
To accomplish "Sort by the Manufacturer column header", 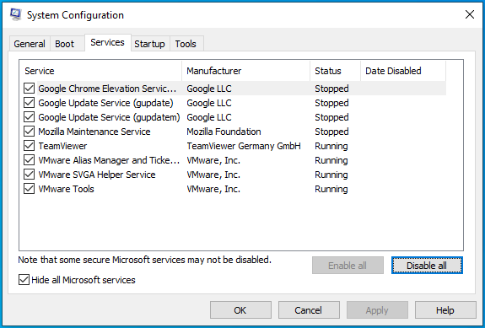I will click(x=246, y=71).
